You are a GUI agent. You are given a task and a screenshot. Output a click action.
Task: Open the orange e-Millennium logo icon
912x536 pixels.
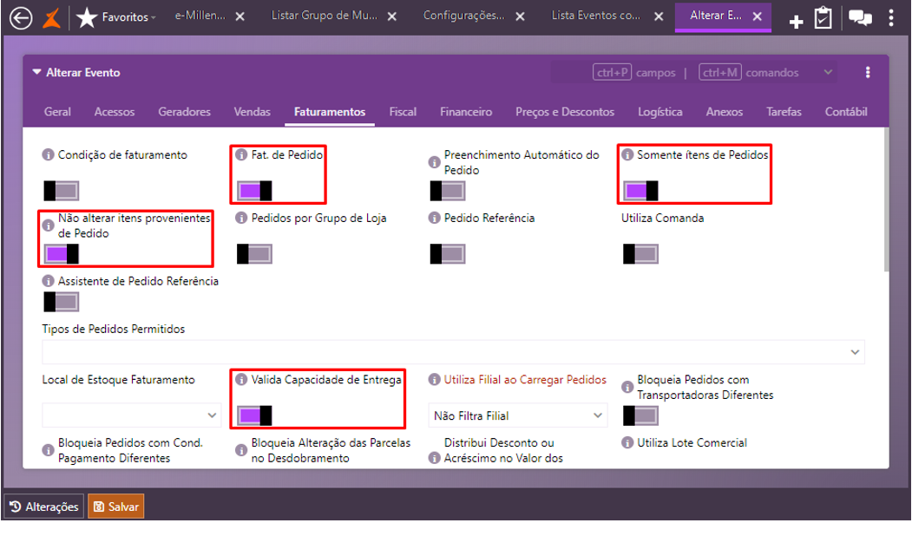point(52,17)
